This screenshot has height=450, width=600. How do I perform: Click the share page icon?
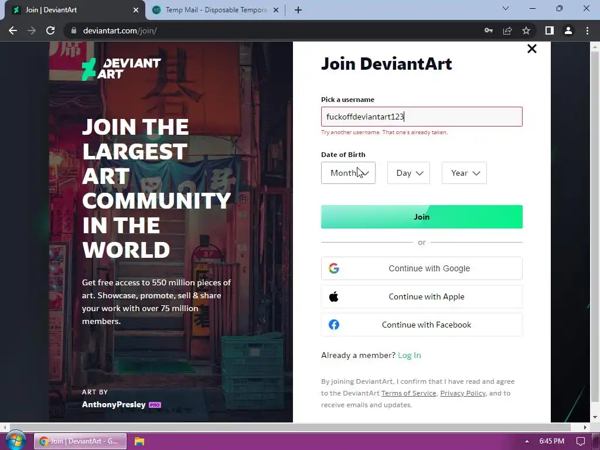[x=507, y=30]
